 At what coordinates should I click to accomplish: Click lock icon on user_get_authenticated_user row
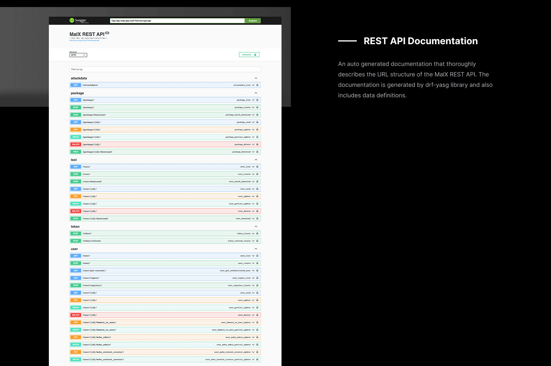pos(257,271)
